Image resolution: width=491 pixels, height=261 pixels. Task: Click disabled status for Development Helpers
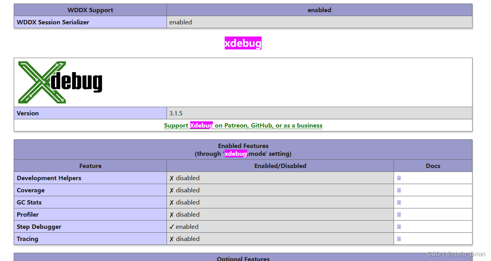click(185, 178)
